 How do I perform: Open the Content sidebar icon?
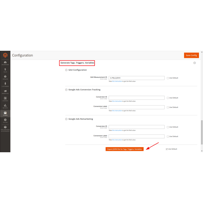tap(5, 98)
